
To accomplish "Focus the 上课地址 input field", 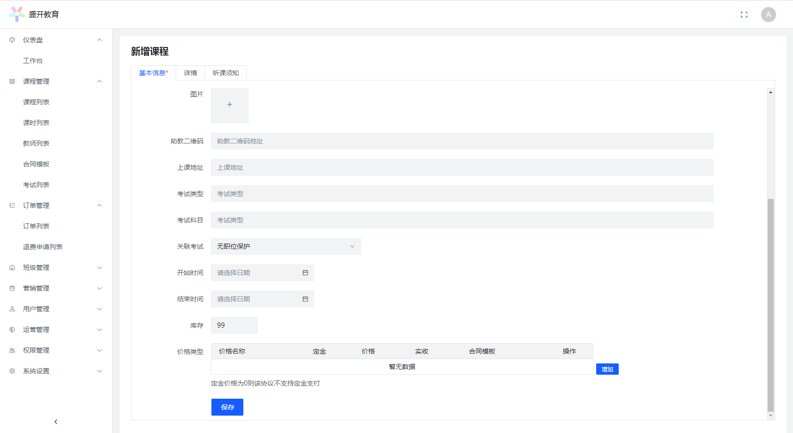I will (462, 167).
